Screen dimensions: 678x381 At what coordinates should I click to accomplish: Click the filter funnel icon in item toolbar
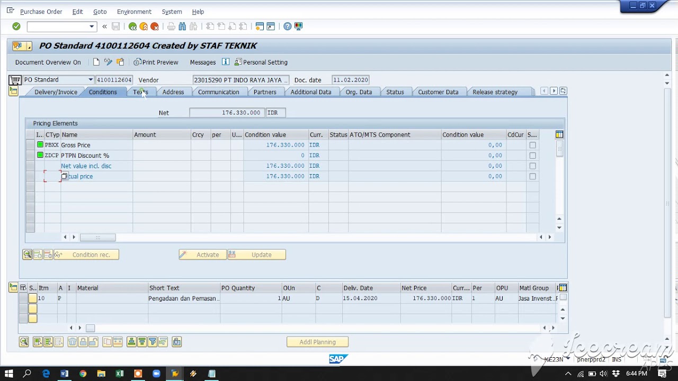point(153,342)
